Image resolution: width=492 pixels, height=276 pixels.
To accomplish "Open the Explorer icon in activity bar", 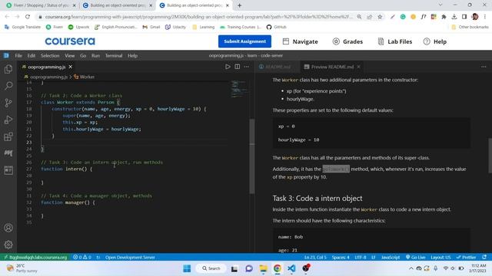I will [8, 69].
